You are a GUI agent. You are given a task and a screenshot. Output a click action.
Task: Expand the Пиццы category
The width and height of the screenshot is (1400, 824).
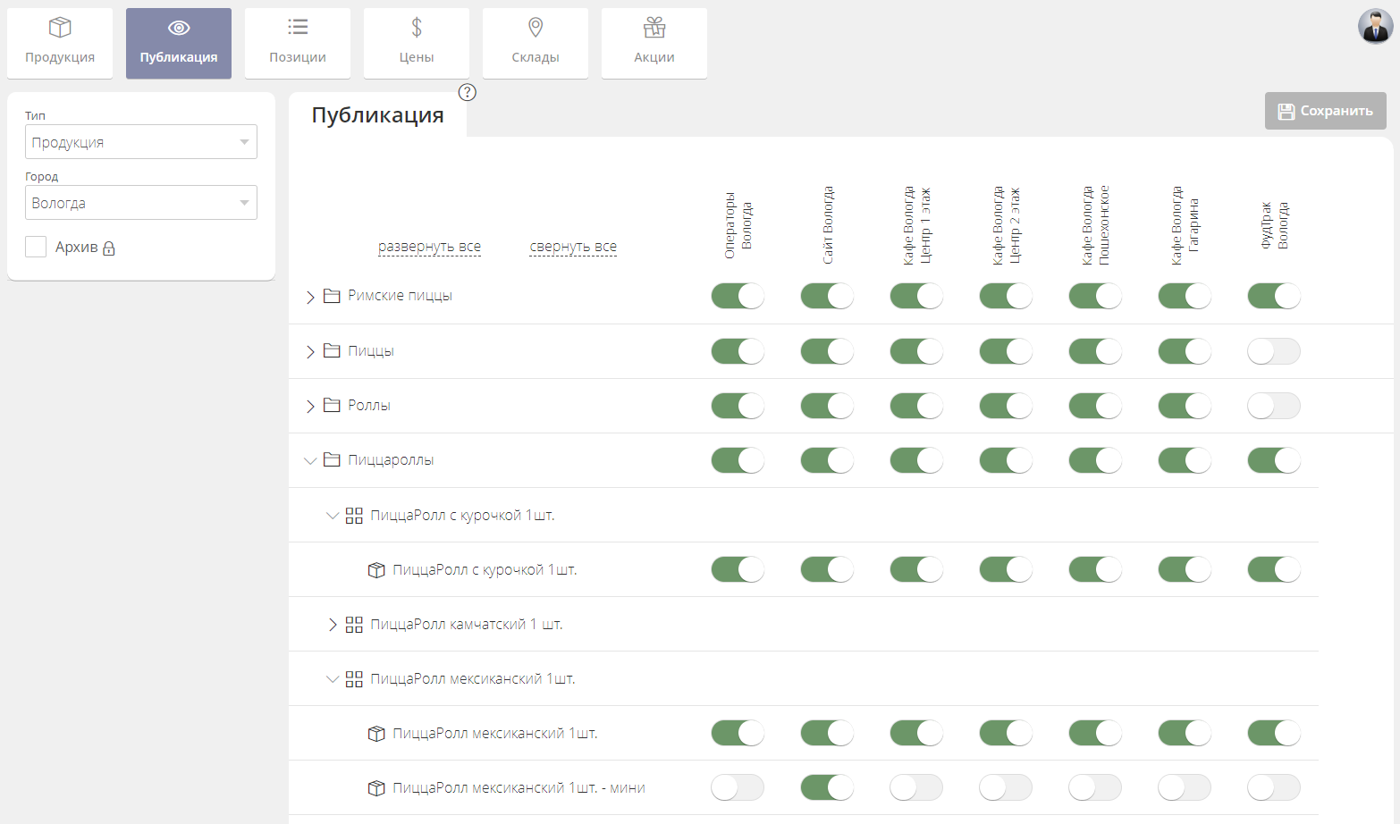[310, 352]
